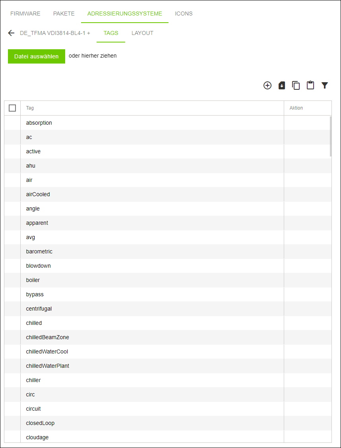Select the circ tag row

pyautogui.click(x=168, y=394)
